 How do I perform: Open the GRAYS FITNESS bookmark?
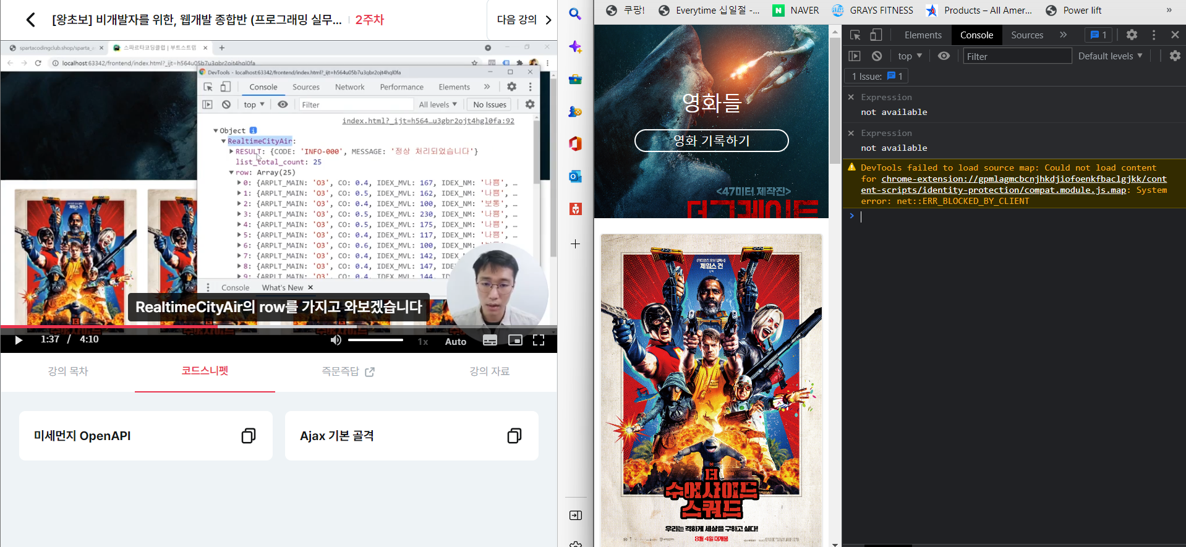tap(872, 11)
